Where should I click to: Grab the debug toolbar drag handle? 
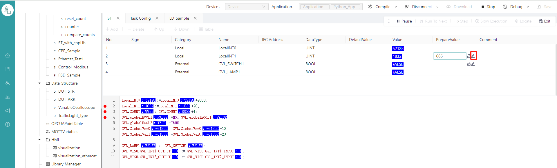click(x=389, y=21)
